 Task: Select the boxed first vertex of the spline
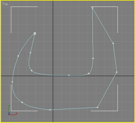pos(35,33)
